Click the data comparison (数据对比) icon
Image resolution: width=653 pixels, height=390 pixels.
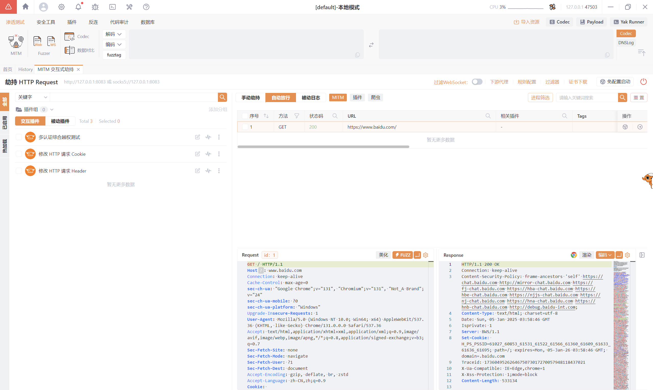pos(70,50)
